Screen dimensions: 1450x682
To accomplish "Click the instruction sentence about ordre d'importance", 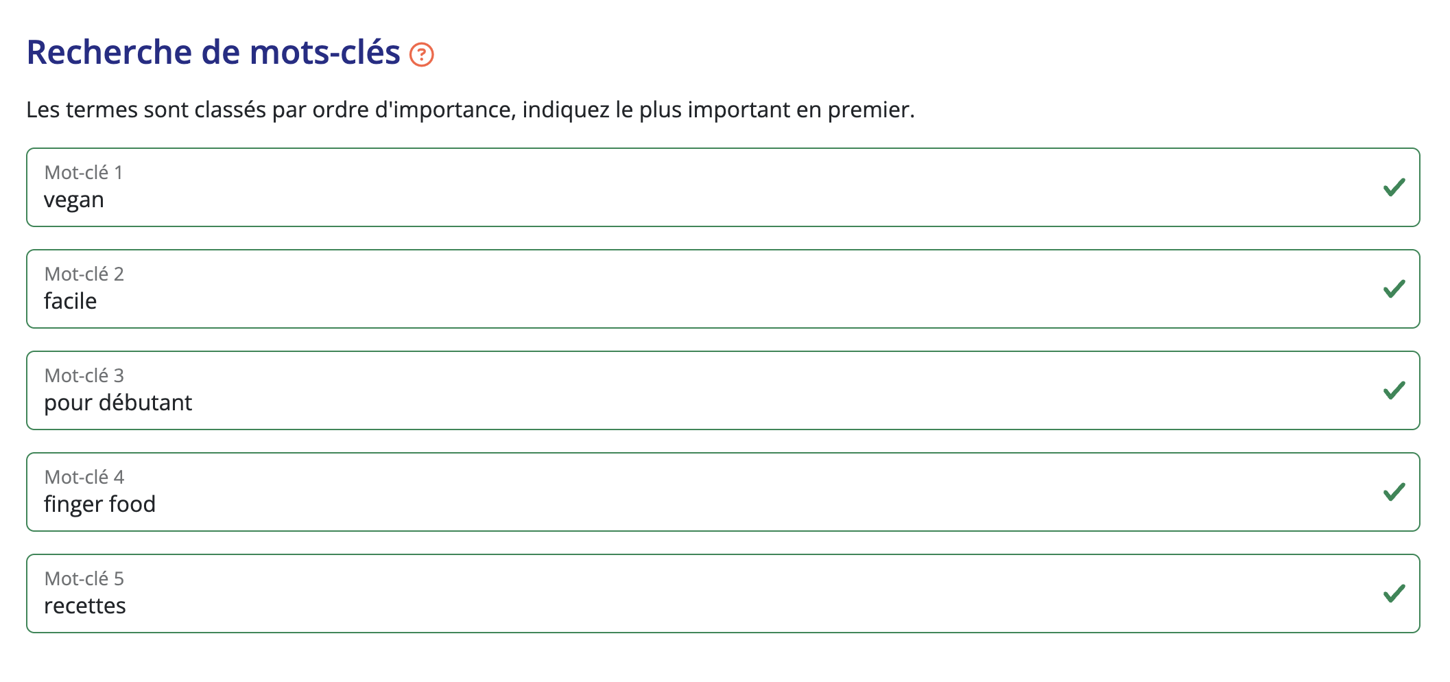I will click(x=471, y=110).
